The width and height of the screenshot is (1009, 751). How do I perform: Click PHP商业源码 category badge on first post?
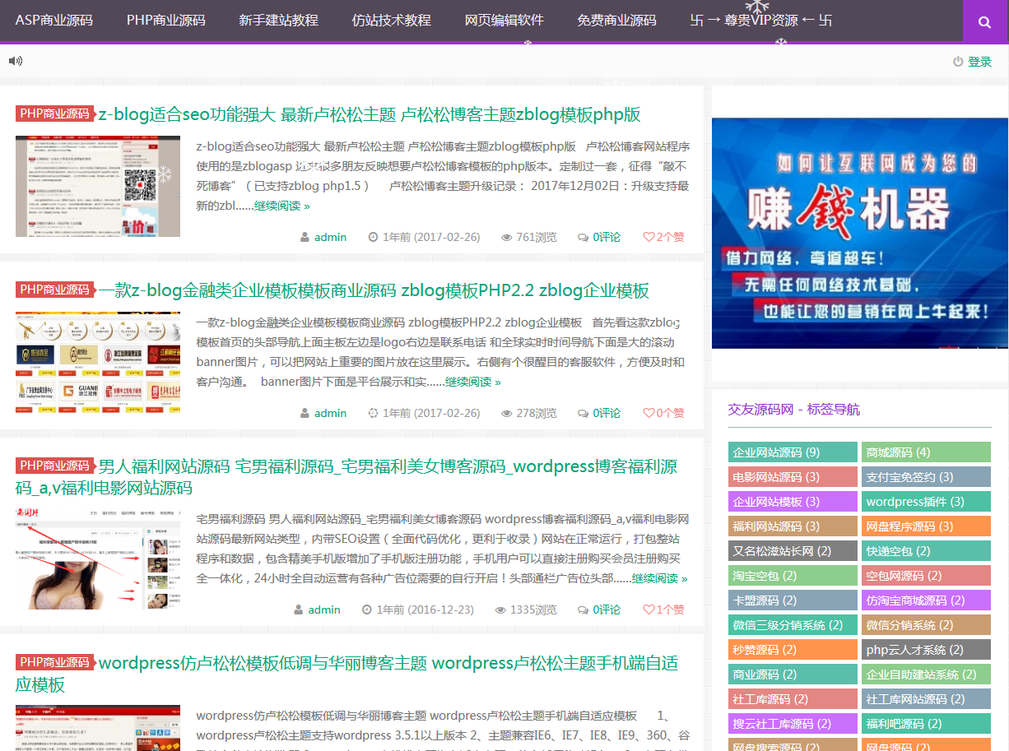(x=54, y=114)
